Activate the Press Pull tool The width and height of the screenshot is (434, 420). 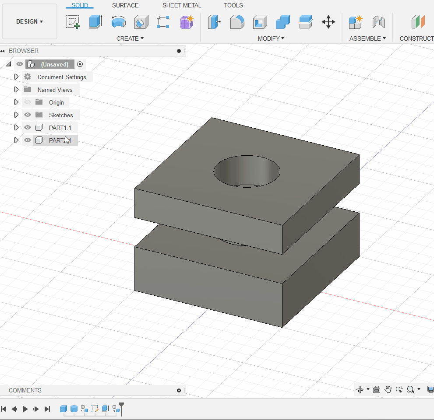214,21
